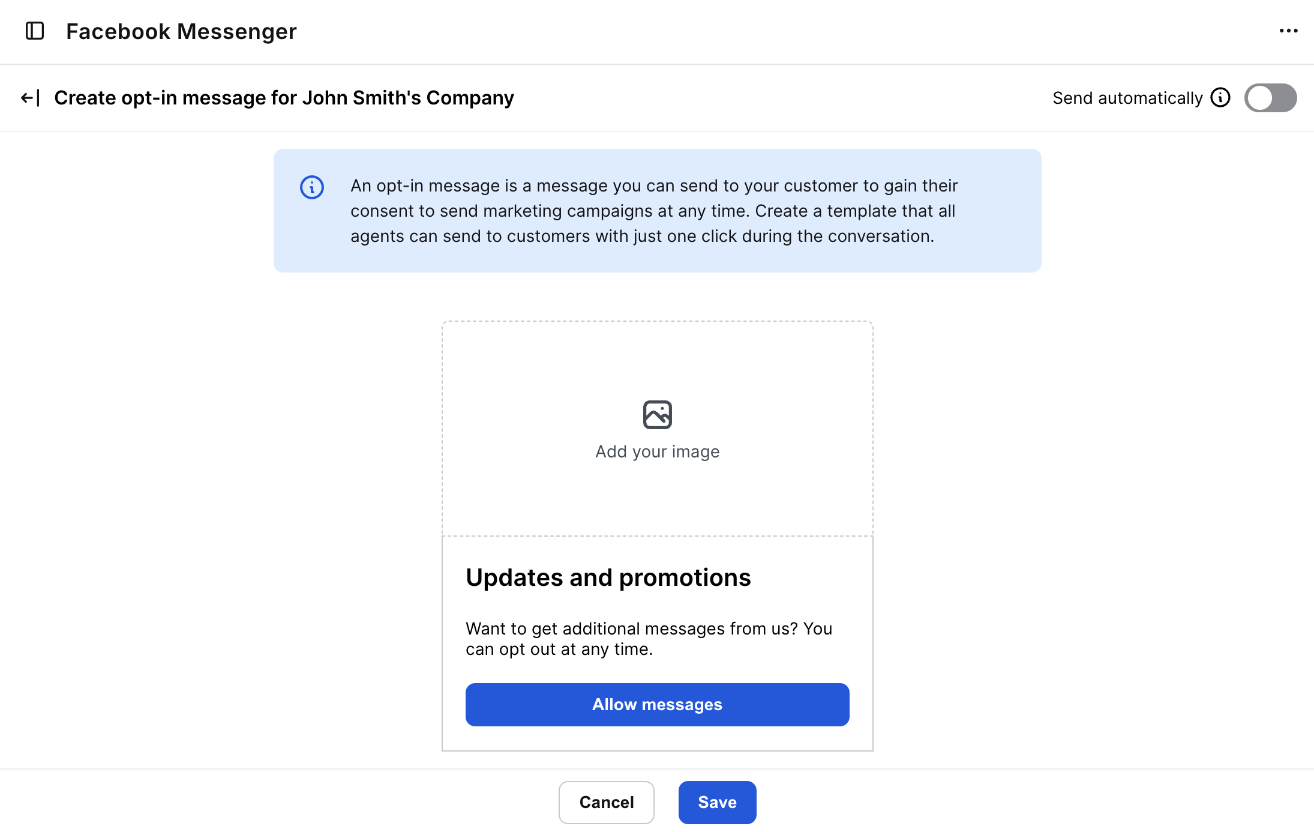Open the three-dot more options menu
1314x832 pixels.
[1288, 31]
